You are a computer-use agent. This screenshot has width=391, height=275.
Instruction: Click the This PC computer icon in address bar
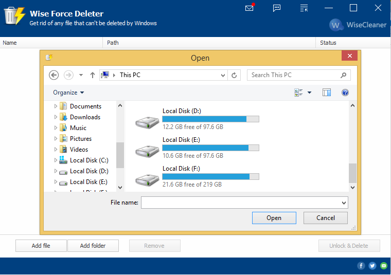click(x=105, y=75)
